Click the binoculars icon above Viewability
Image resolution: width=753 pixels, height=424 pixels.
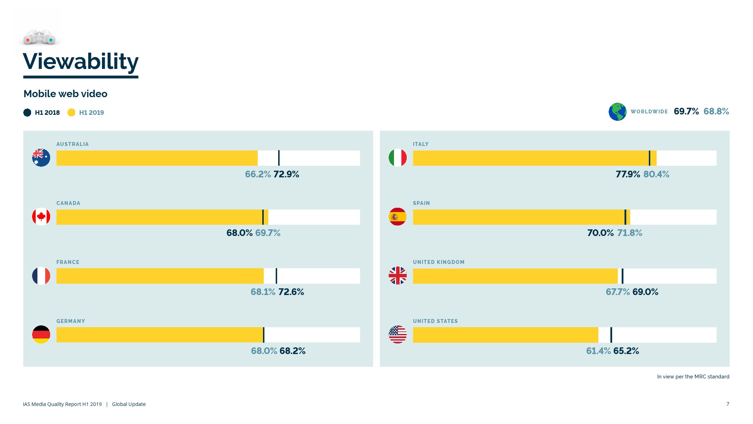tap(39, 37)
